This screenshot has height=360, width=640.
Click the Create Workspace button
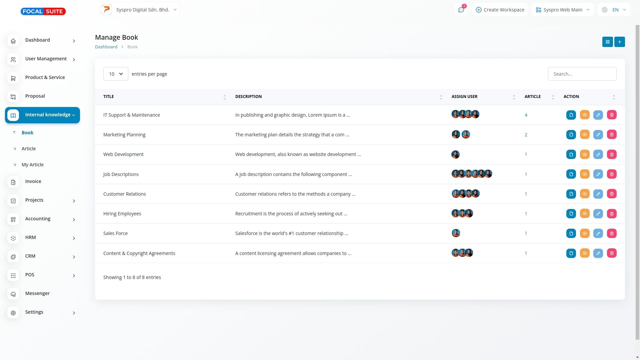(500, 10)
